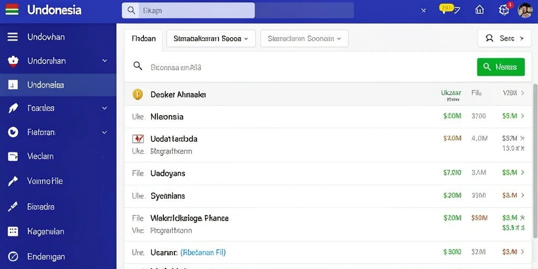
Task: Click the red image icon beside Uodartardoda
Action: click(138, 139)
